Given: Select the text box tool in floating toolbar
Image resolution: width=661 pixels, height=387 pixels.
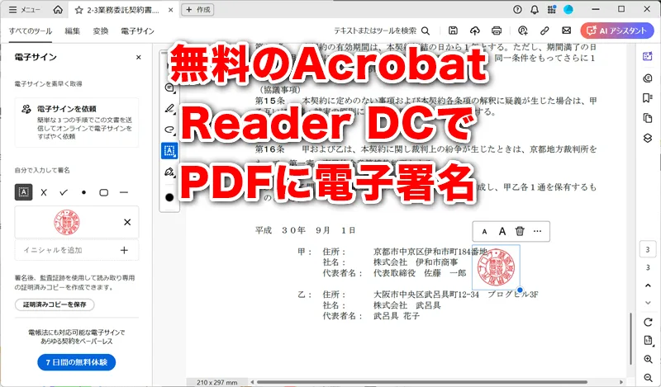Looking at the screenshot, I should (x=169, y=151).
